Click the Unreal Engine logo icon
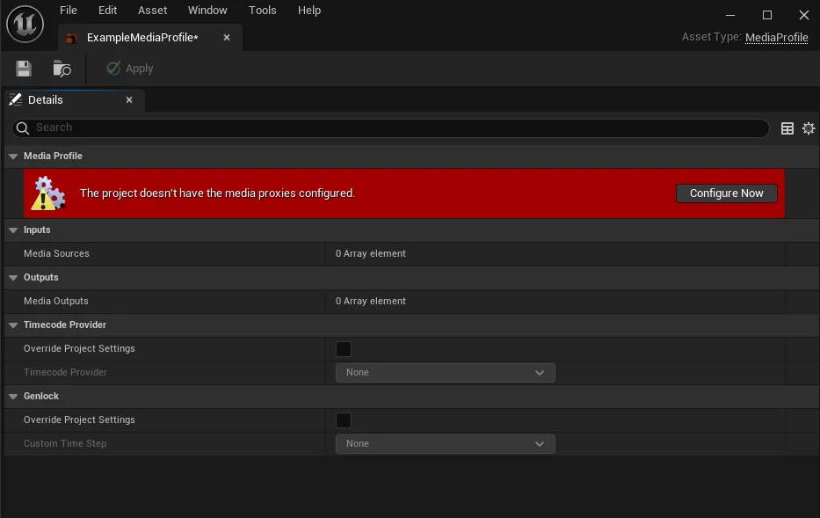 25,24
